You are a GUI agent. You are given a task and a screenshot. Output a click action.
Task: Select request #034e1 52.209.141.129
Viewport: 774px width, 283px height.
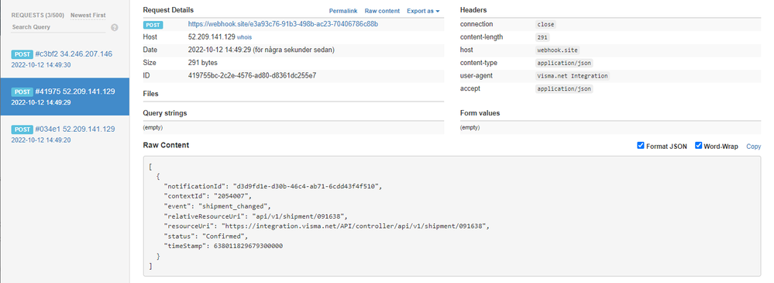[x=64, y=134]
